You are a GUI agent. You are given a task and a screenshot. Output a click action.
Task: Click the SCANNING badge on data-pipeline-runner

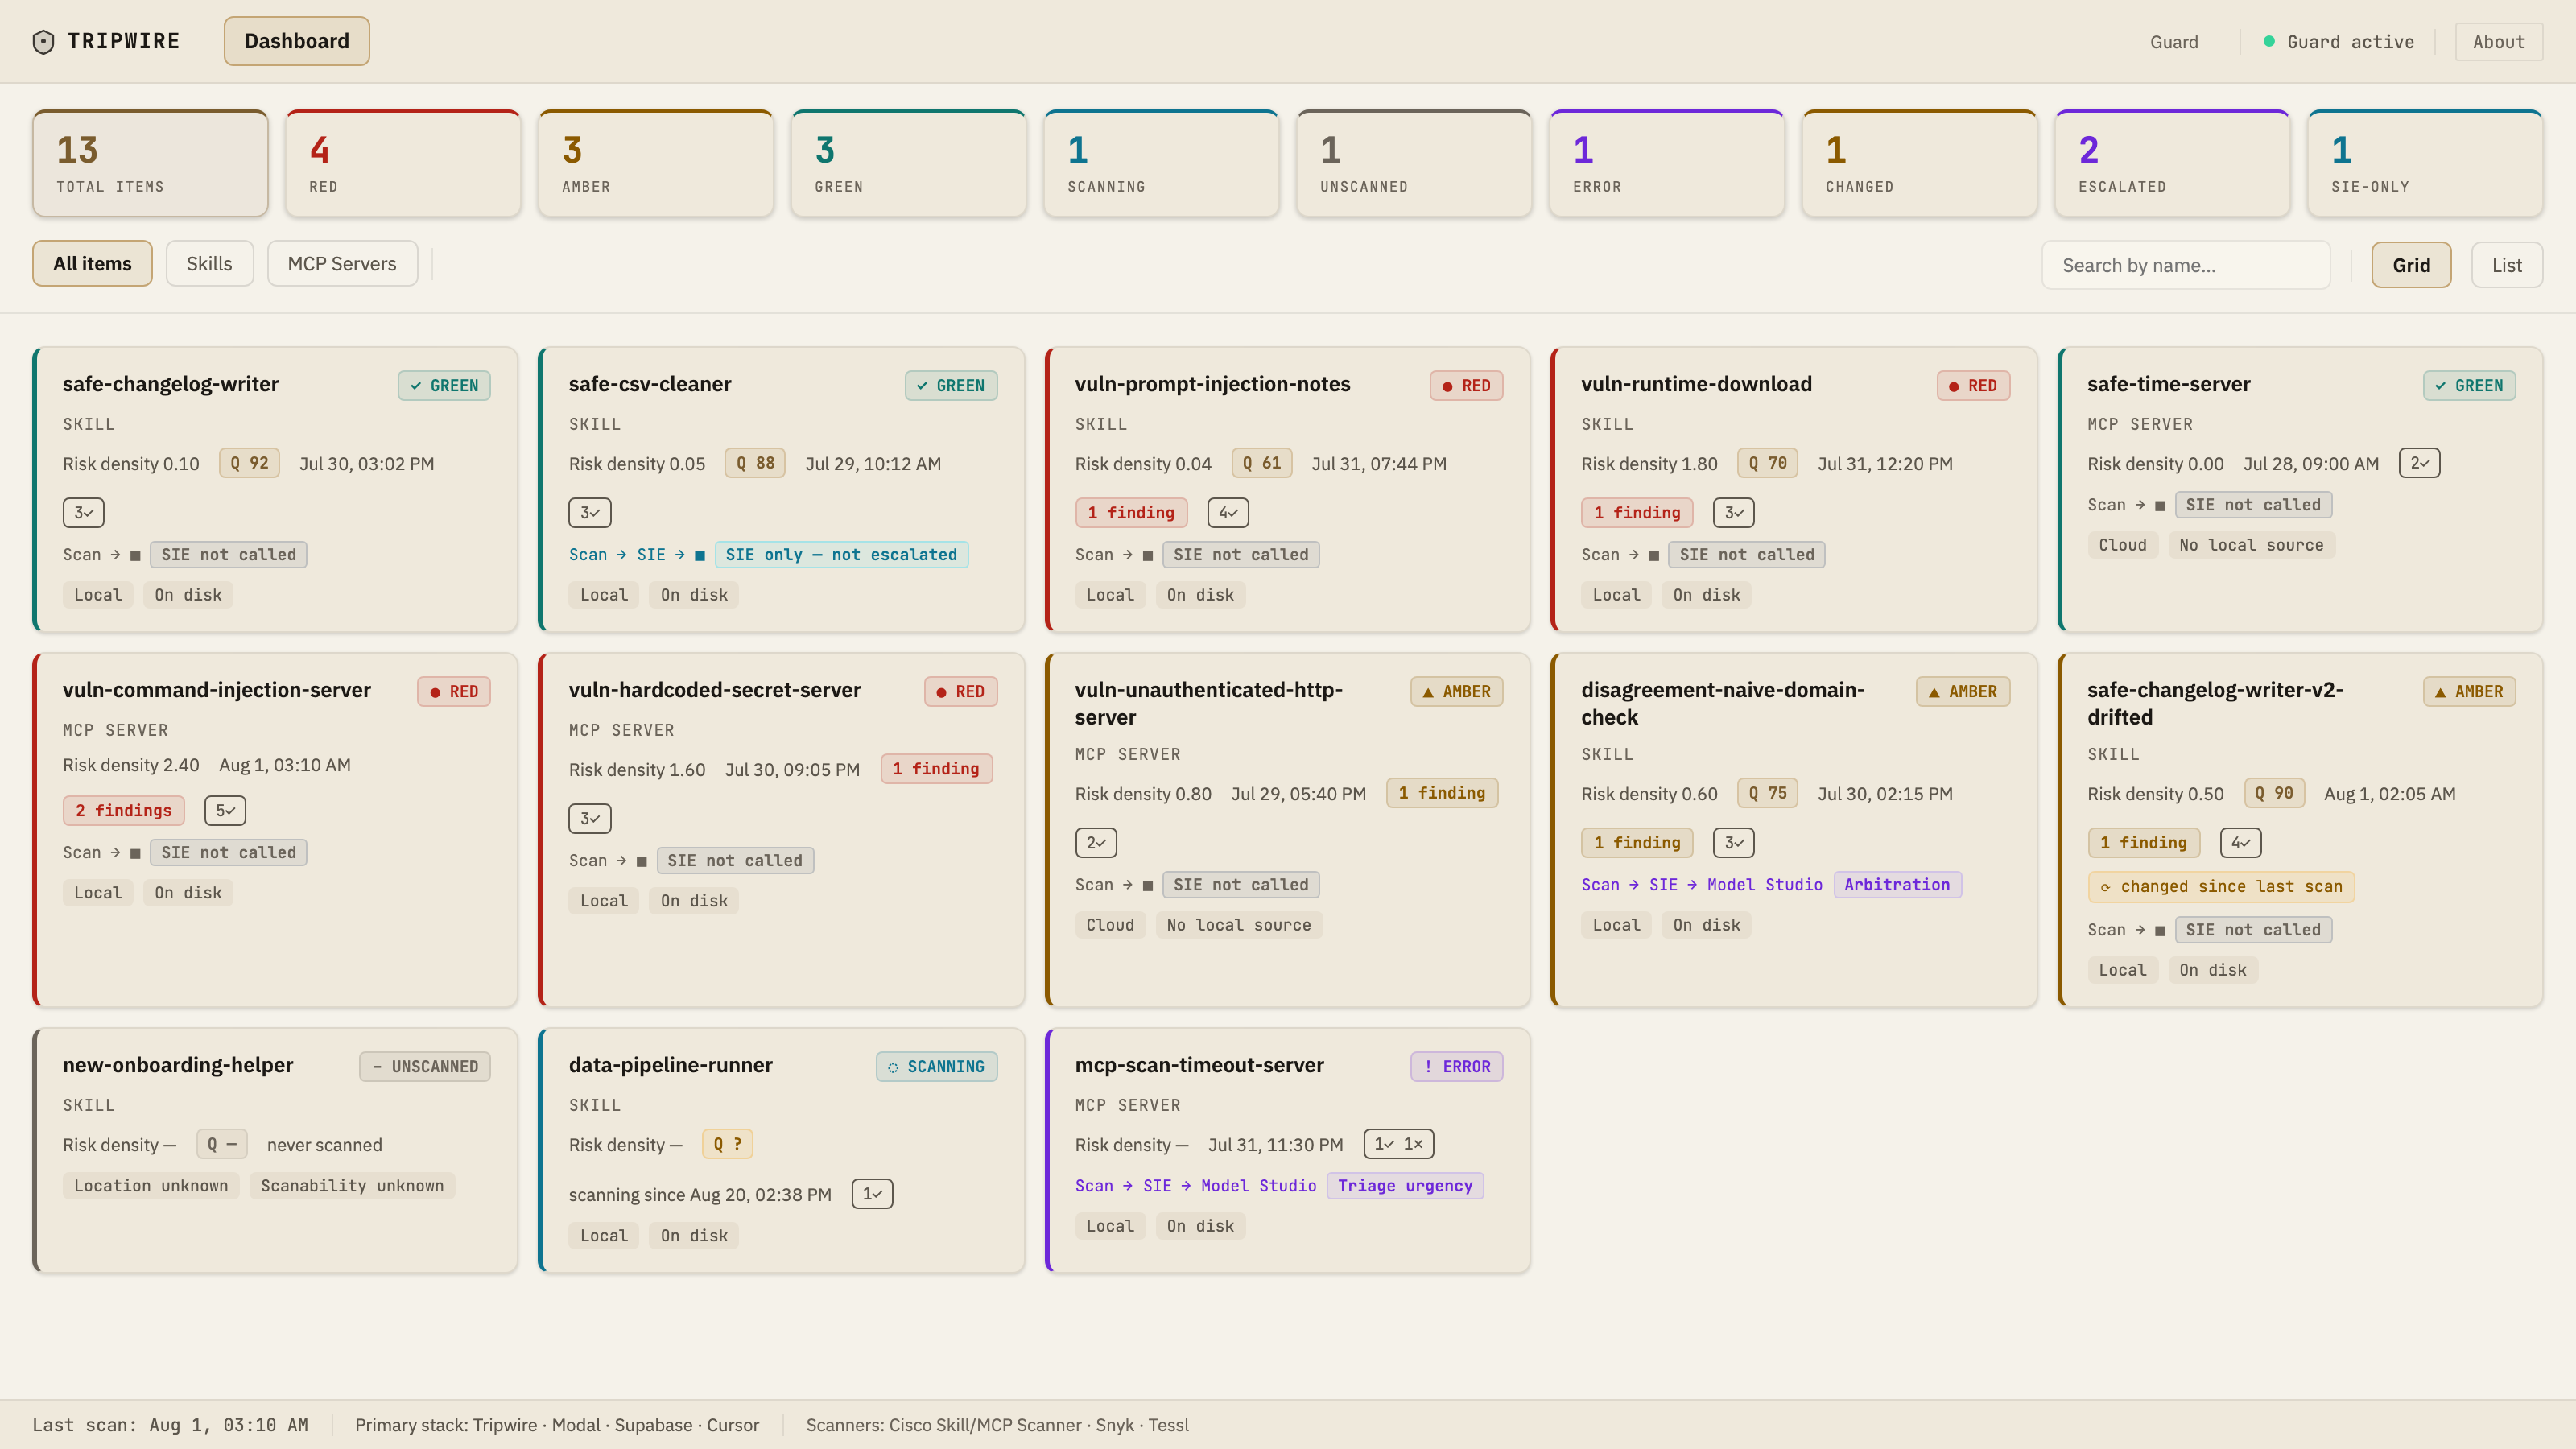[937, 1067]
